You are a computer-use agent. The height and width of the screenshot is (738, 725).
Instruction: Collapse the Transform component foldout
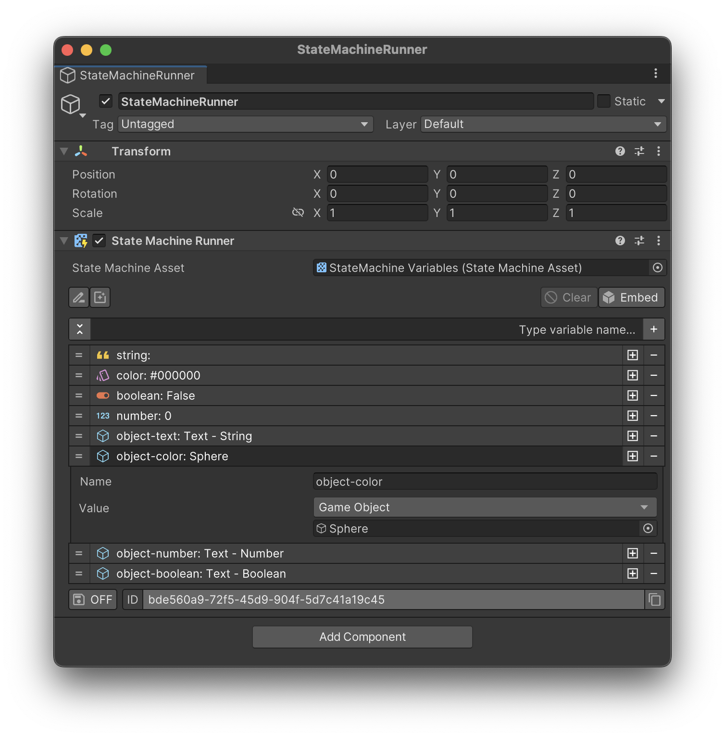pos(64,151)
